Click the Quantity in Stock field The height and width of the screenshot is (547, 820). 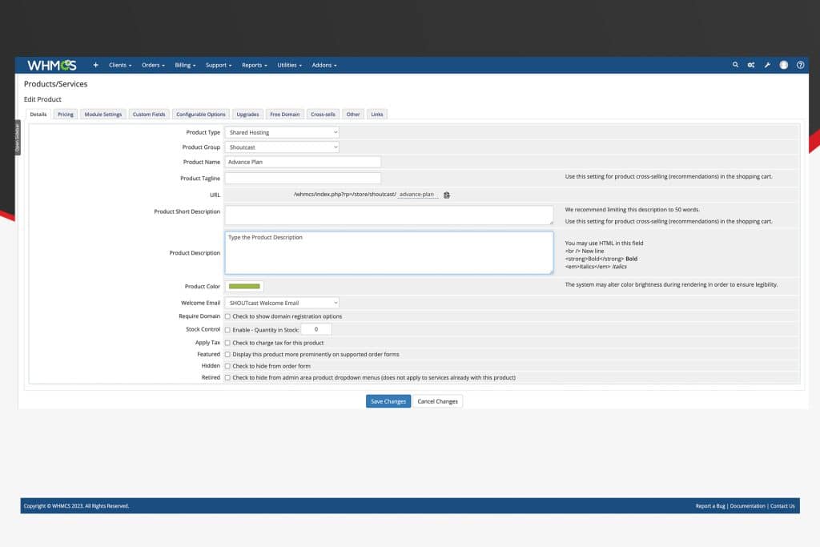coord(316,329)
